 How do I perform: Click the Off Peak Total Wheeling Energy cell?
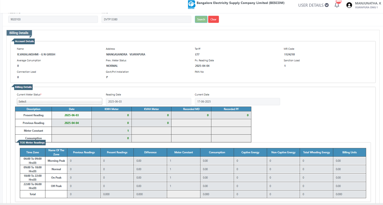tap(316, 186)
